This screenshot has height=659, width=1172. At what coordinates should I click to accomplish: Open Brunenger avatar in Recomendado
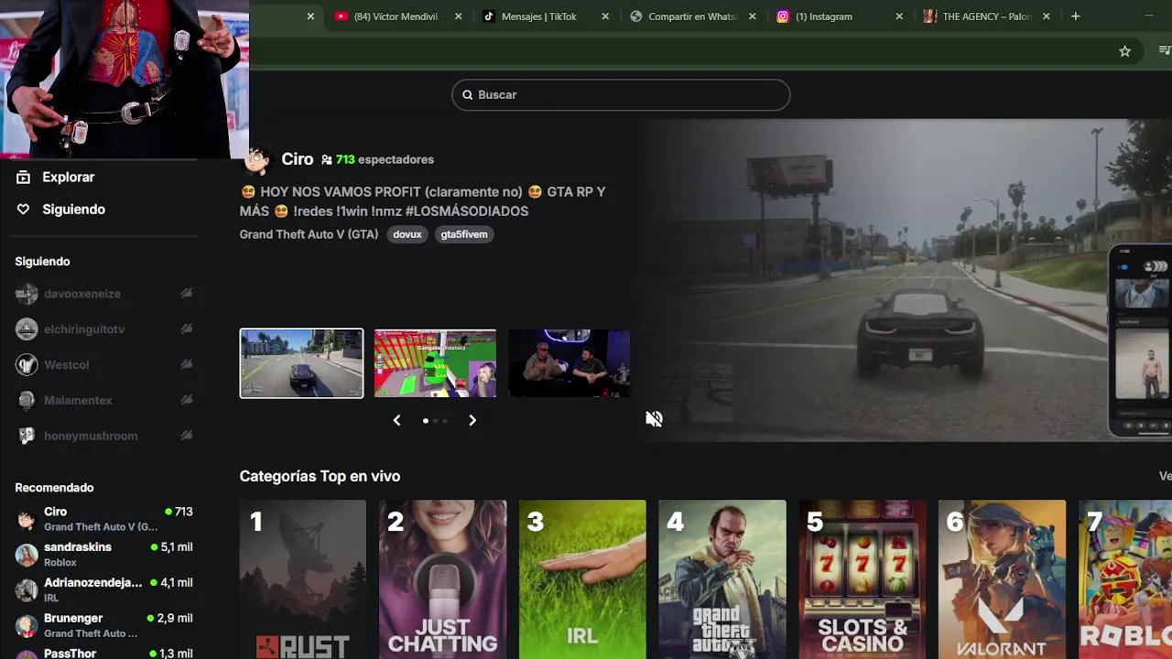coord(27,625)
